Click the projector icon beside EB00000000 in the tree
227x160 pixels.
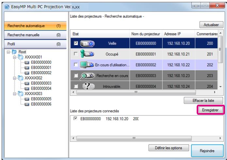[x=27, y=62]
